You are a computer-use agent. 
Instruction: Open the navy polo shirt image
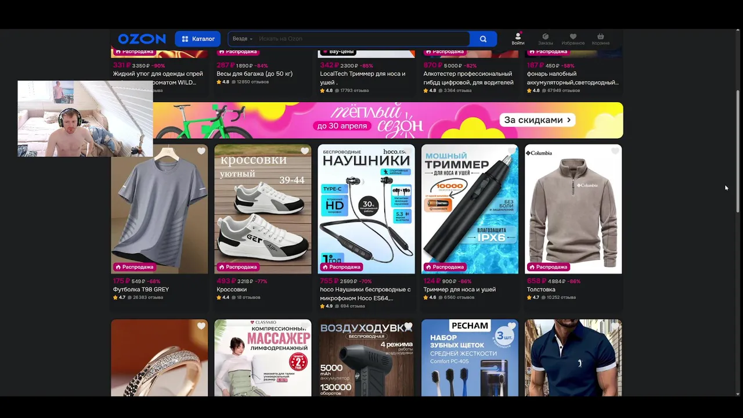(x=573, y=358)
